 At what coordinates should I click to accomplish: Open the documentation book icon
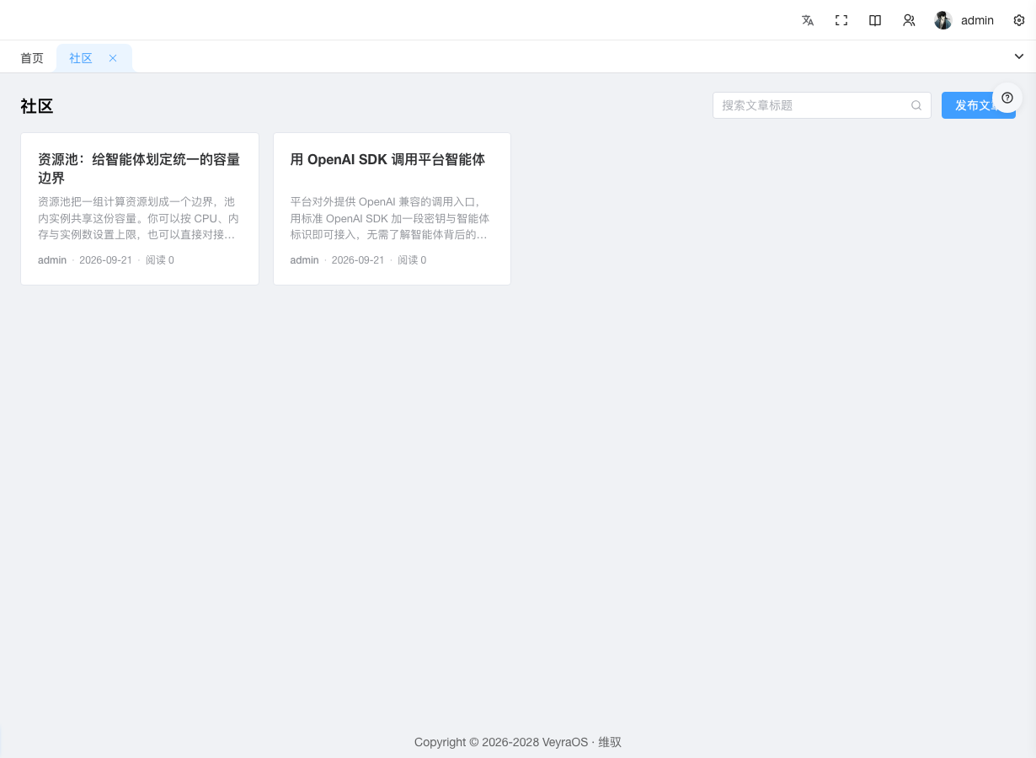click(875, 20)
